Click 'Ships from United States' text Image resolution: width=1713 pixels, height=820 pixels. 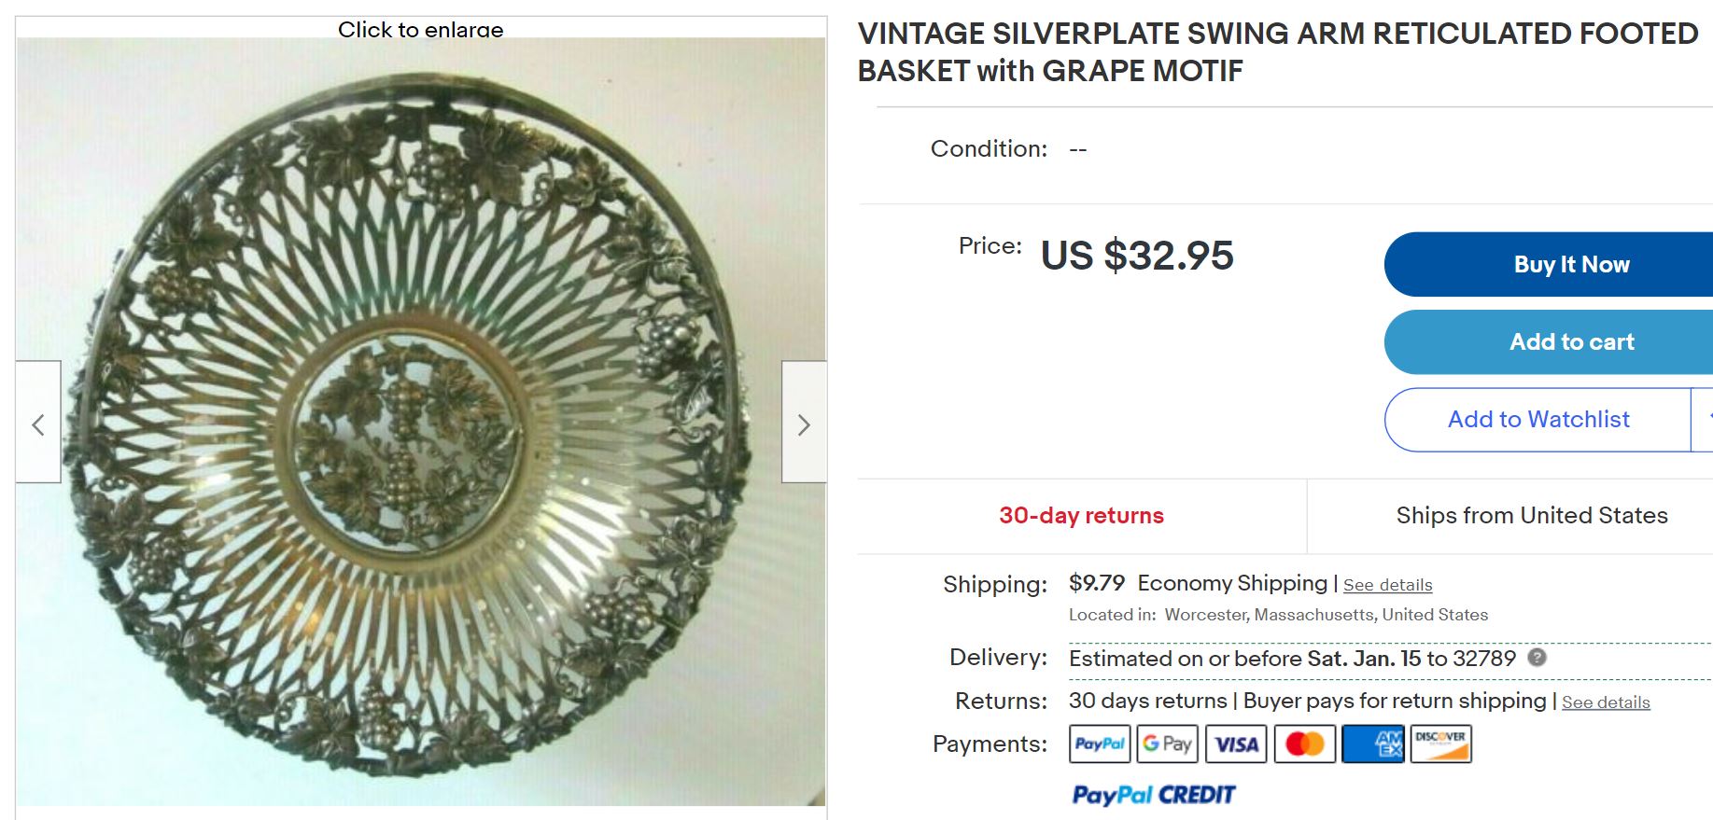[1532, 515]
